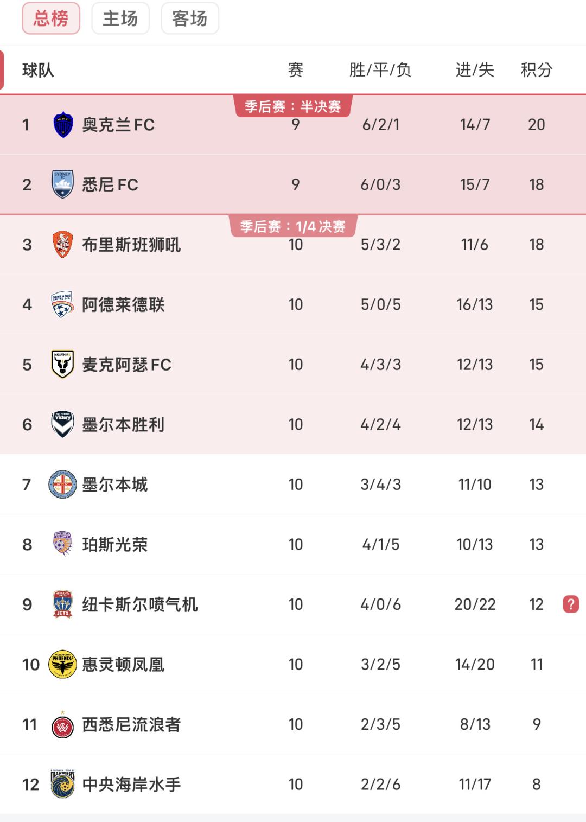The height and width of the screenshot is (822, 586).
Task: Click the 墨尔本胜利 team name
Action: [123, 424]
